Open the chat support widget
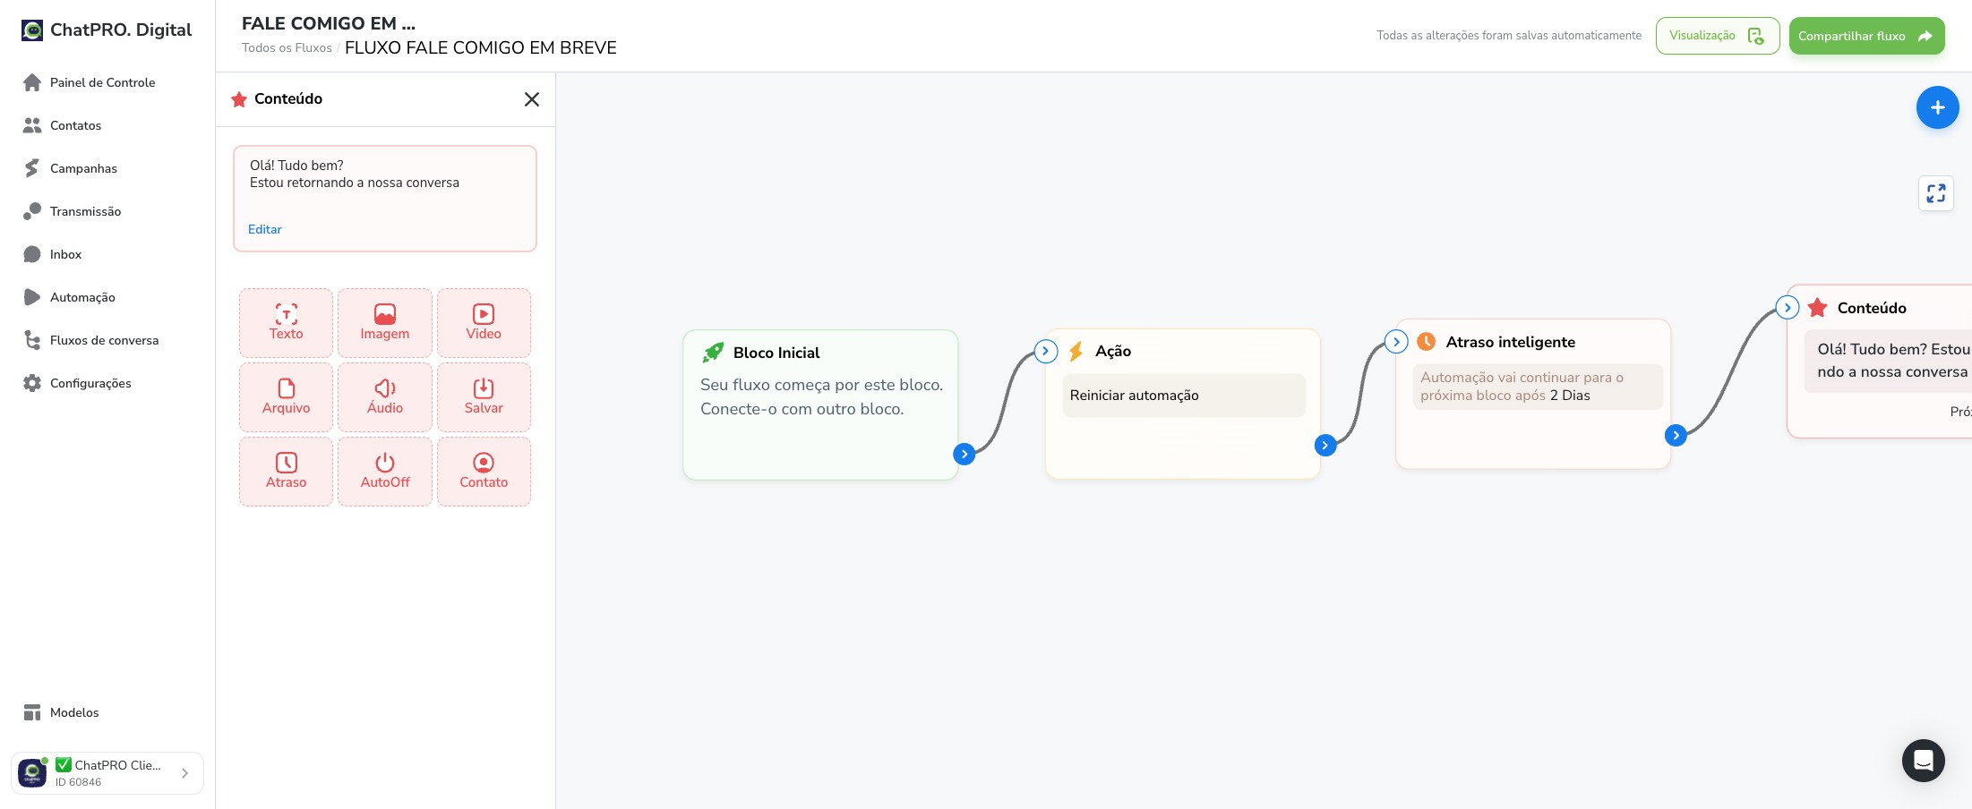Image resolution: width=1972 pixels, height=809 pixels. (1924, 761)
